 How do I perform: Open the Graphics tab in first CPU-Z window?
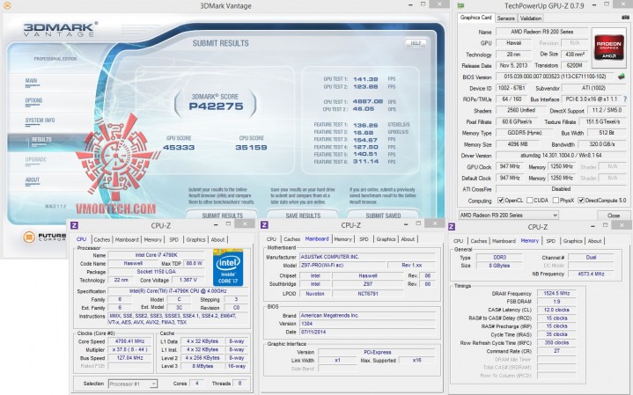pyautogui.click(x=195, y=239)
